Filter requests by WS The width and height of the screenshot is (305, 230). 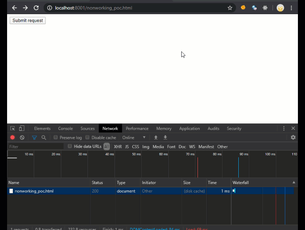[192, 147]
